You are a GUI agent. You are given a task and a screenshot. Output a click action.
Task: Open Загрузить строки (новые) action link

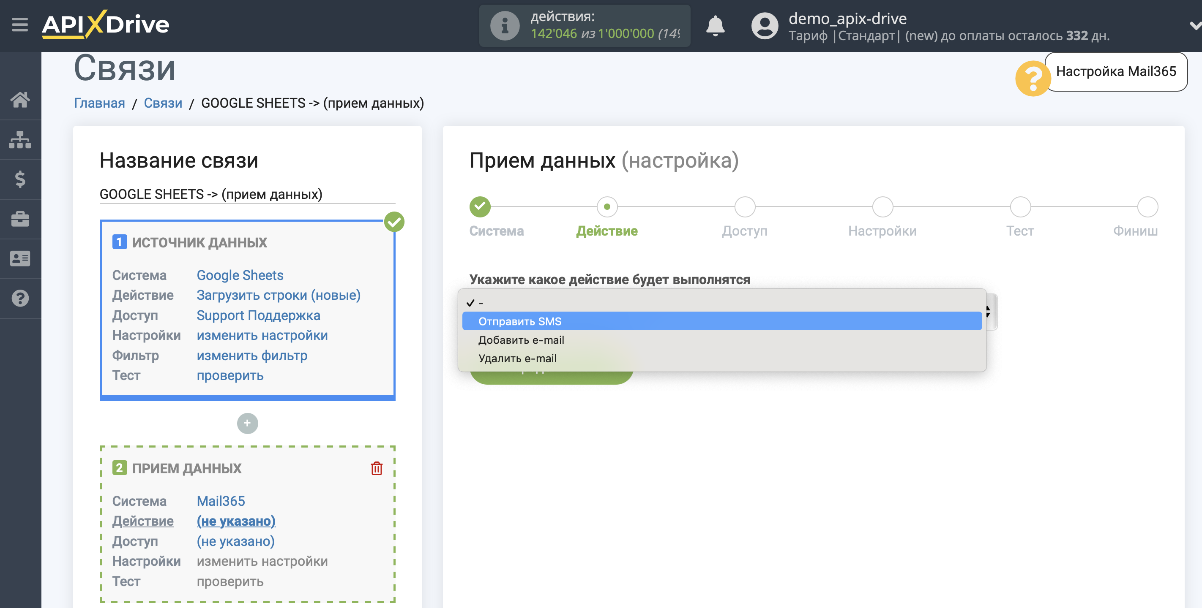coord(279,295)
